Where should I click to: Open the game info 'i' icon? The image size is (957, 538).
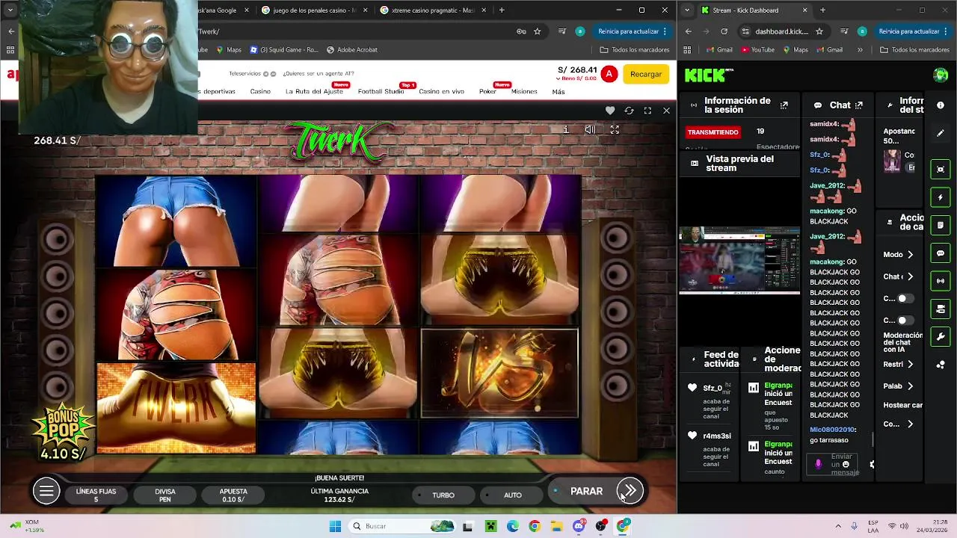click(566, 129)
